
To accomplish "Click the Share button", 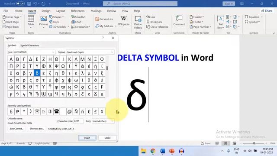I will pos(267,11).
